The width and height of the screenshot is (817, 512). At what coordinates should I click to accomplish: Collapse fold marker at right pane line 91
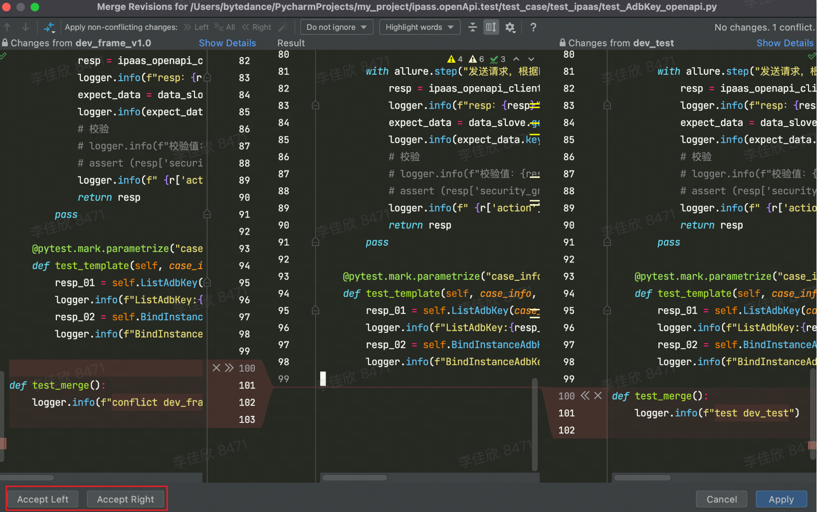coord(607,242)
